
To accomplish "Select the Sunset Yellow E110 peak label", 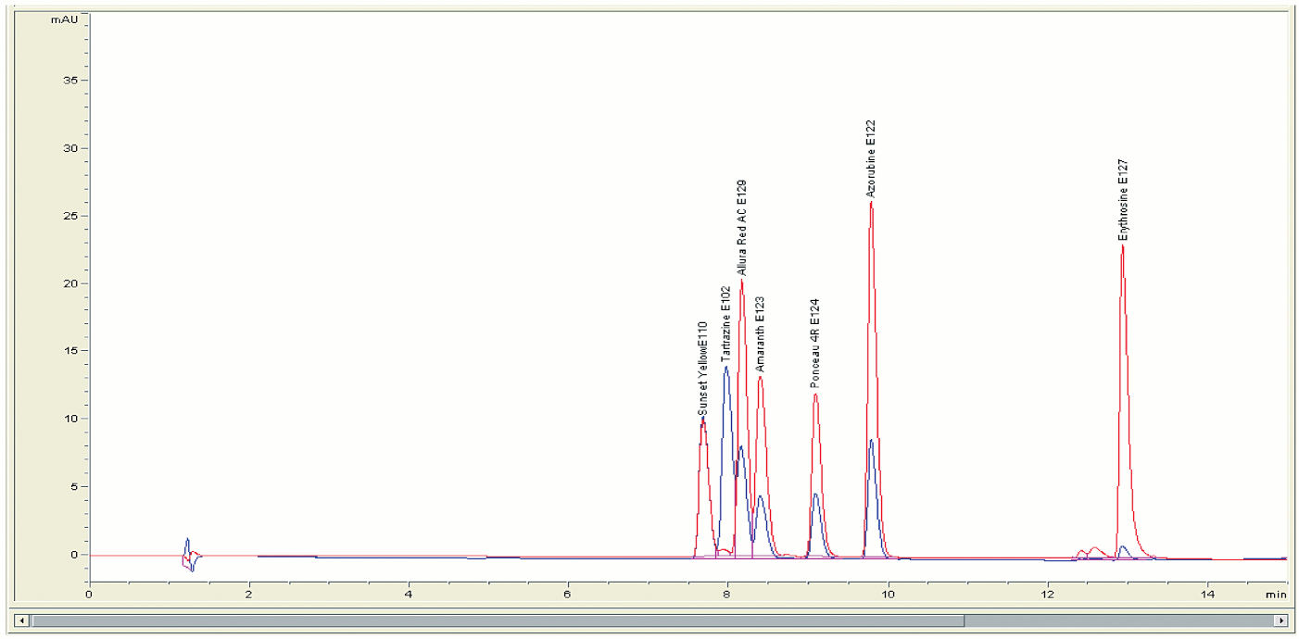I will [x=703, y=369].
